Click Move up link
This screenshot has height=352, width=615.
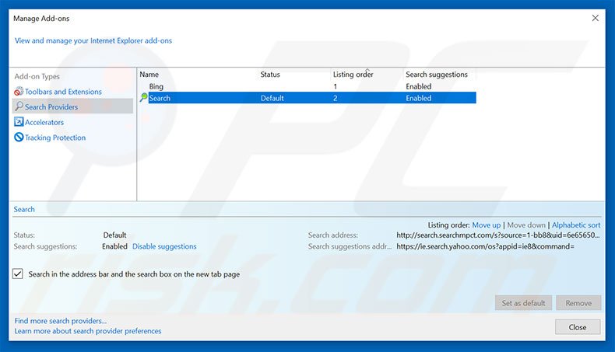(487, 225)
